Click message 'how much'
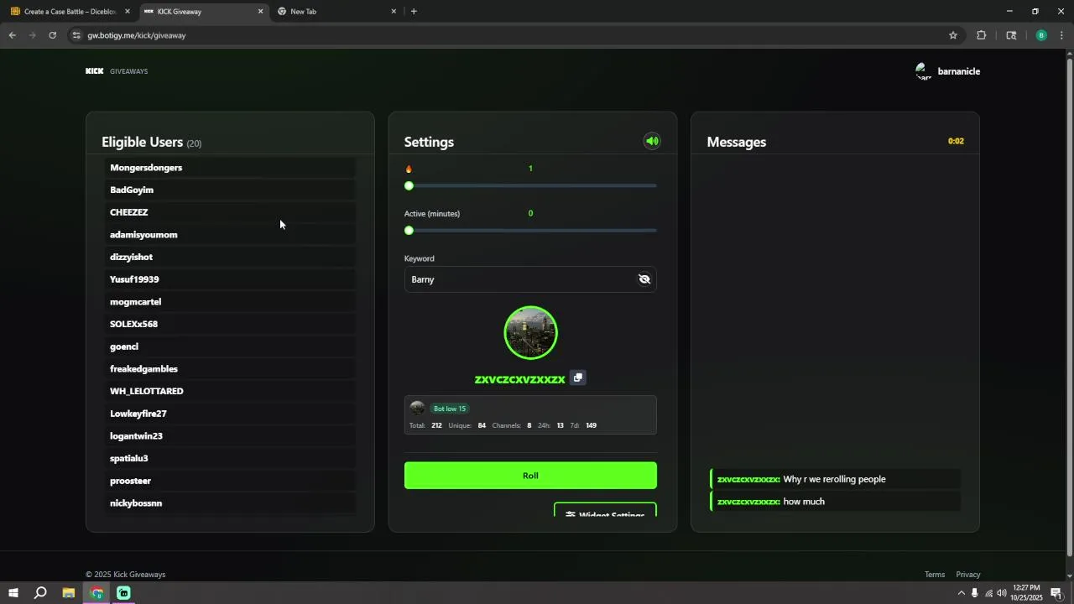The height and width of the screenshot is (604, 1074). tap(835, 502)
